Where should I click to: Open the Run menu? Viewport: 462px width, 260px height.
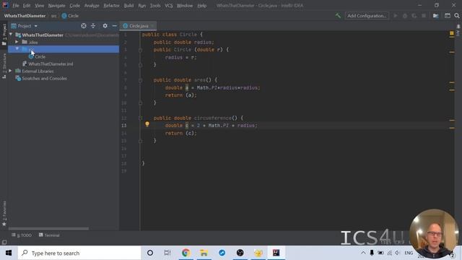point(141,6)
